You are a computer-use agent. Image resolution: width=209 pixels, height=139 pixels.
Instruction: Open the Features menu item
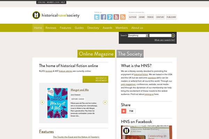click(x=65, y=28)
